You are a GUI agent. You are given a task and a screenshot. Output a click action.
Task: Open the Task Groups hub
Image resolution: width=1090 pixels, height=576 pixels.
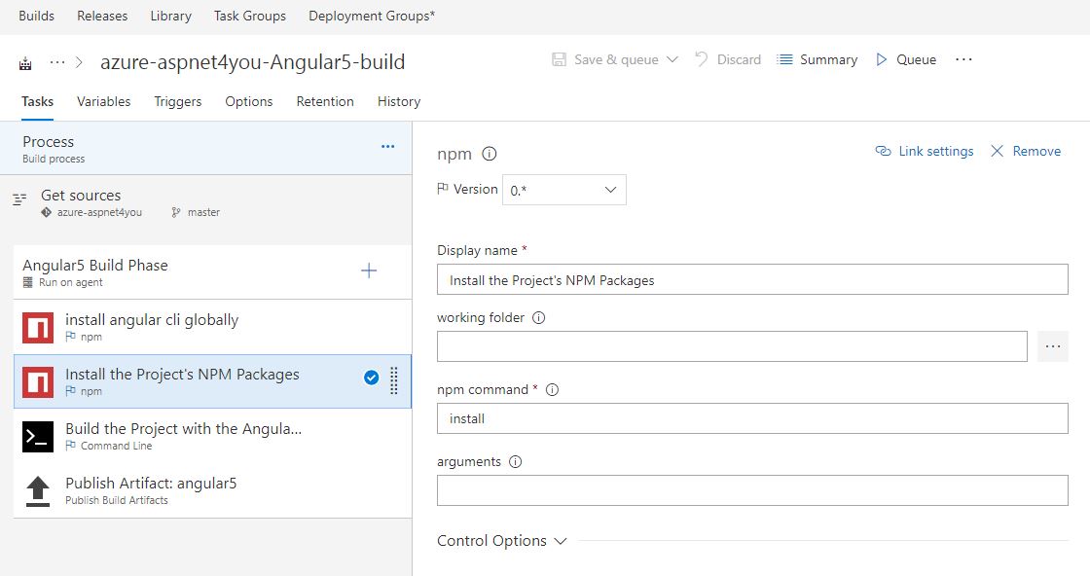(x=250, y=16)
